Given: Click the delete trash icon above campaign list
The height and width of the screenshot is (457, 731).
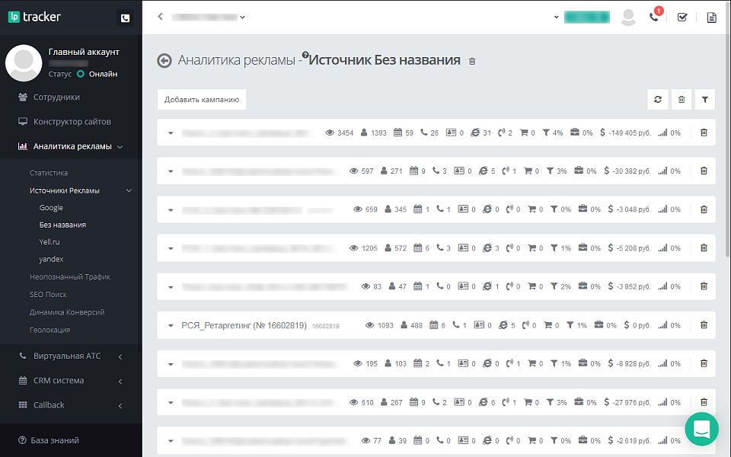Looking at the screenshot, I should coord(682,99).
